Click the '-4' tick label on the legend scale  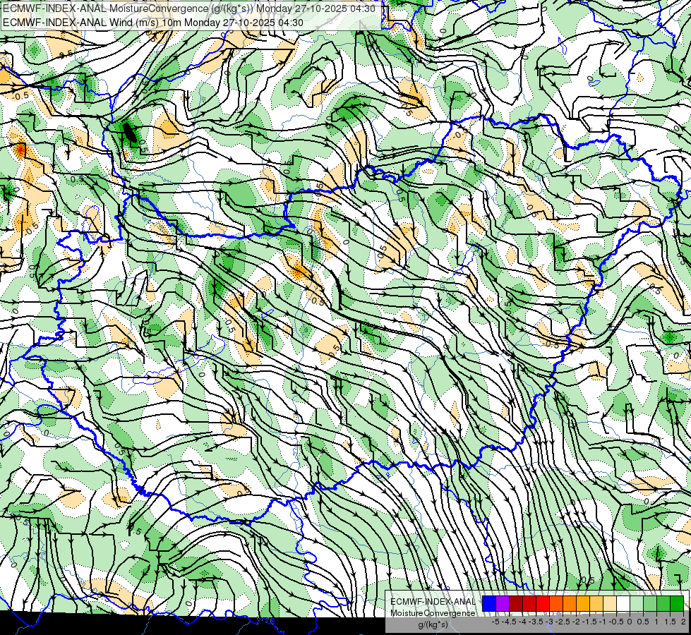coord(522,622)
